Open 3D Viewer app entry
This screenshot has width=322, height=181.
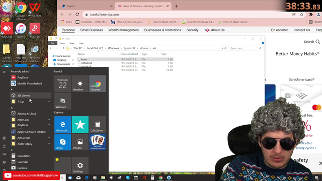click(31, 96)
